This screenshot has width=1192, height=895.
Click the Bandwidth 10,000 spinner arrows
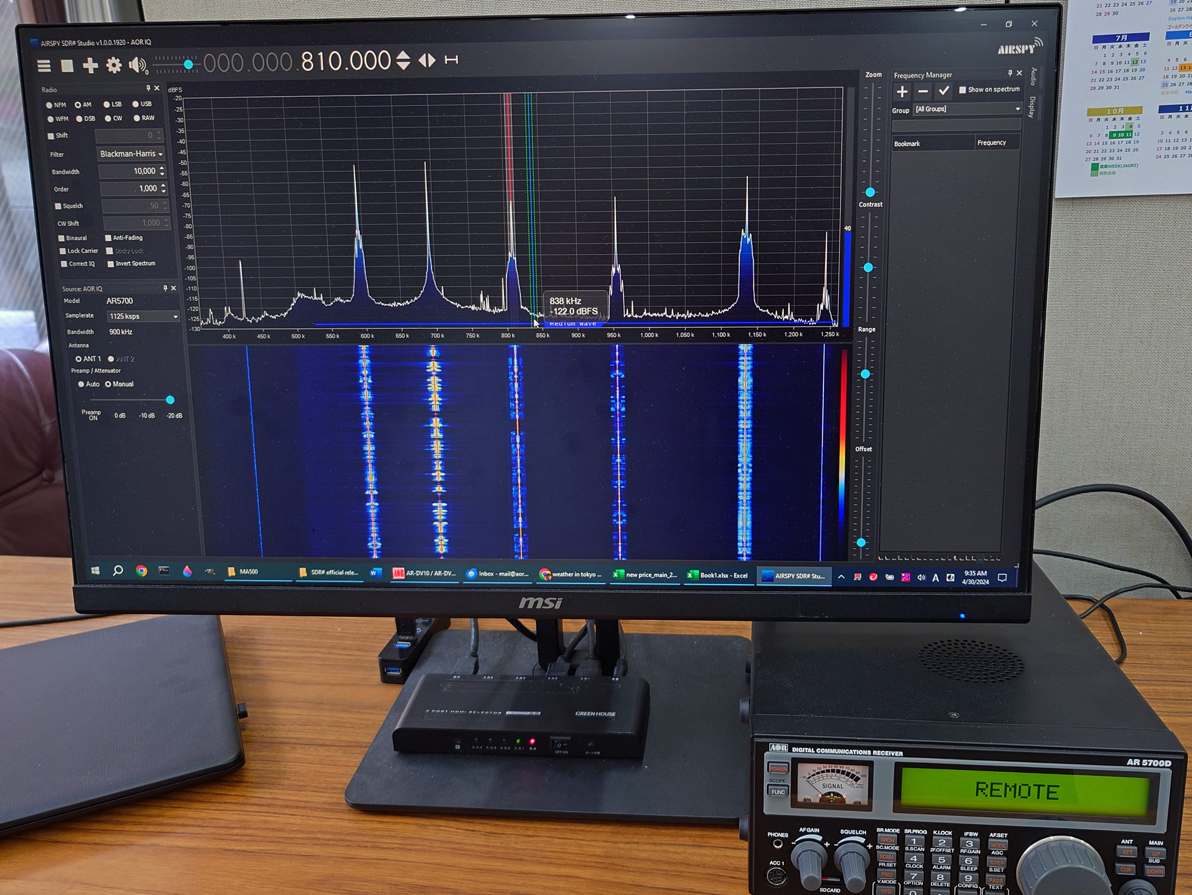click(x=161, y=171)
